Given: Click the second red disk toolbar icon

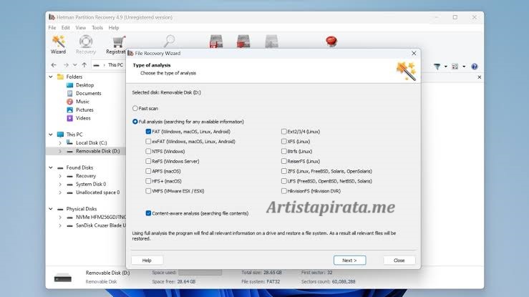Looking at the screenshot, I should [243, 41].
